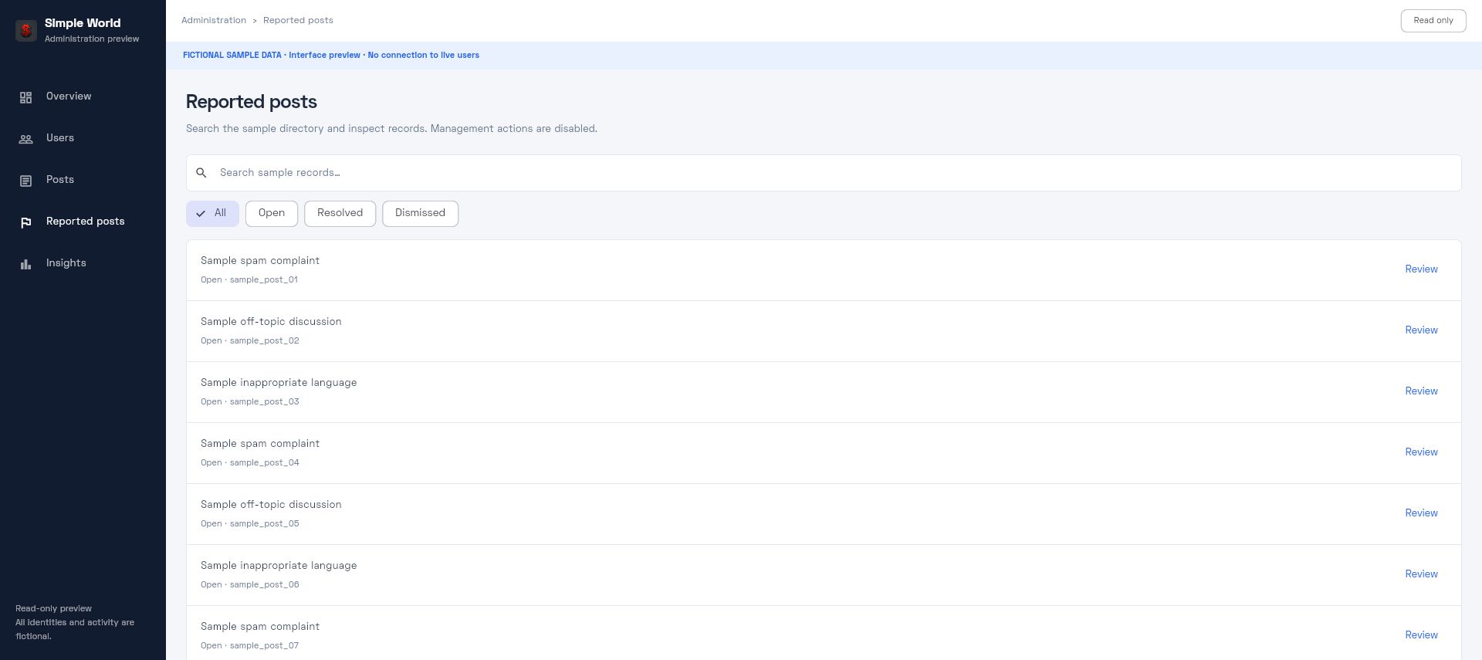
Task: Click the 'Open · sample_post_01' status line
Action: point(249,280)
